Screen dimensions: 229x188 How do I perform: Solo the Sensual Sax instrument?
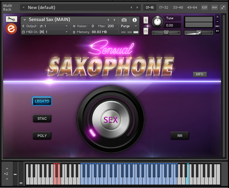point(146,20)
